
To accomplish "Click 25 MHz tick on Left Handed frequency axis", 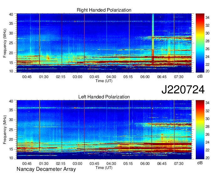I will [x=11, y=130].
